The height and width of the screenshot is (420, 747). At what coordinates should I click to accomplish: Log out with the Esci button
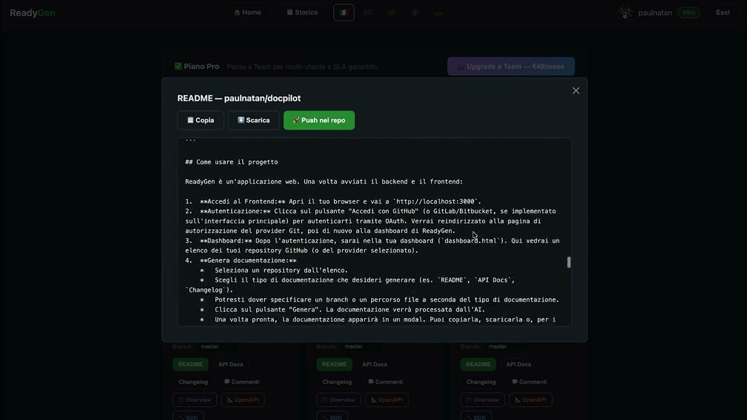723,12
